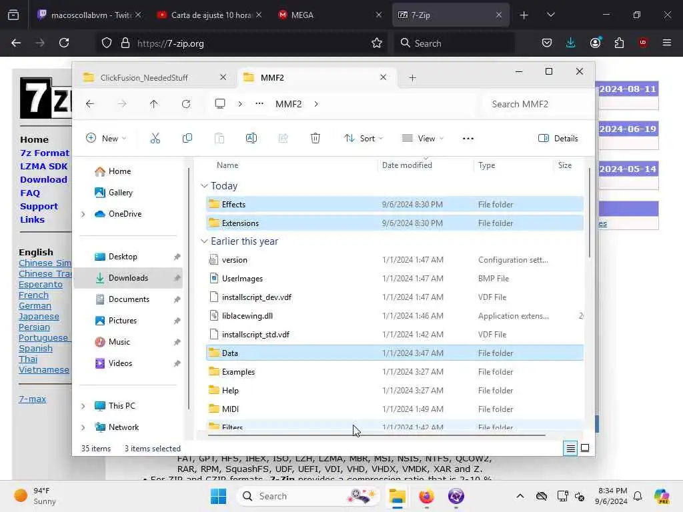Click the Cut scissors icon in Explorer toolbar
Screen dimensions: 683x512
[155, 139]
